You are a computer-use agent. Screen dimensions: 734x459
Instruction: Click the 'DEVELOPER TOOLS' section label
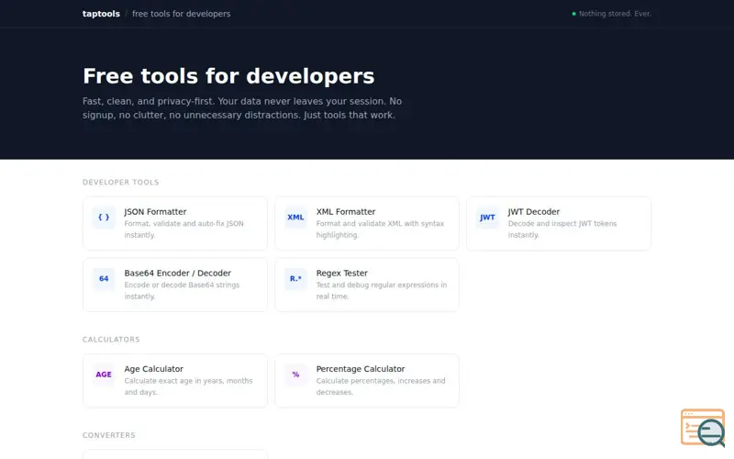coord(121,182)
